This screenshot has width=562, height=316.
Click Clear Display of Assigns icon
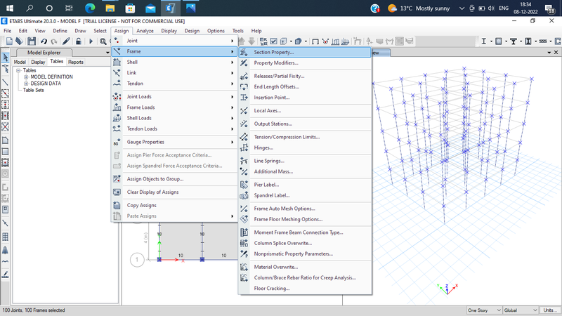click(117, 192)
